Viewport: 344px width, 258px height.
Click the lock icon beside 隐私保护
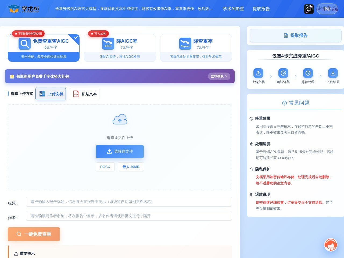[x=251, y=169]
